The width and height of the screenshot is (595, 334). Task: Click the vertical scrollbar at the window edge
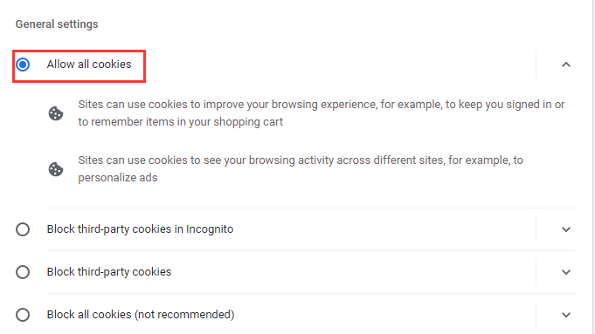click(593, 167)
